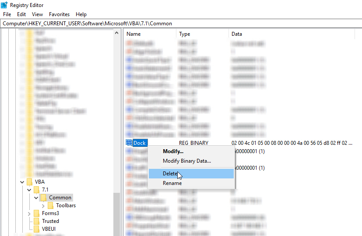
Task: Open the Favorites menu
Action: (x=59, y=14)
